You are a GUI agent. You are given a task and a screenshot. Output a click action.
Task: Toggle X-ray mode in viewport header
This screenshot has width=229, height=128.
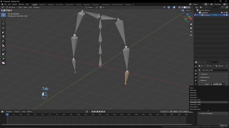click(180, 7)
